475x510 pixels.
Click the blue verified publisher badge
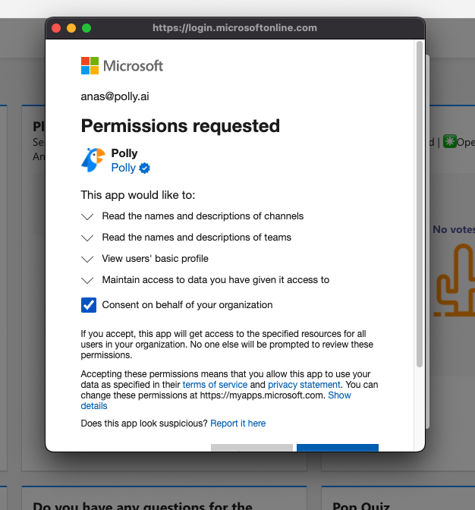[x=144, y=168]
